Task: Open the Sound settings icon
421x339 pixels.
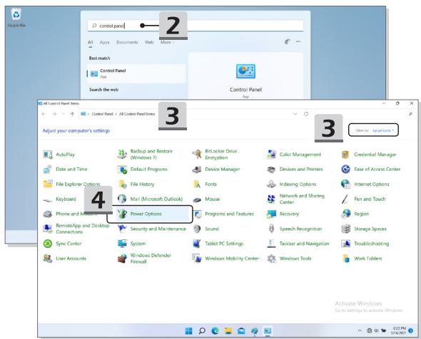Action: [197, 229]
